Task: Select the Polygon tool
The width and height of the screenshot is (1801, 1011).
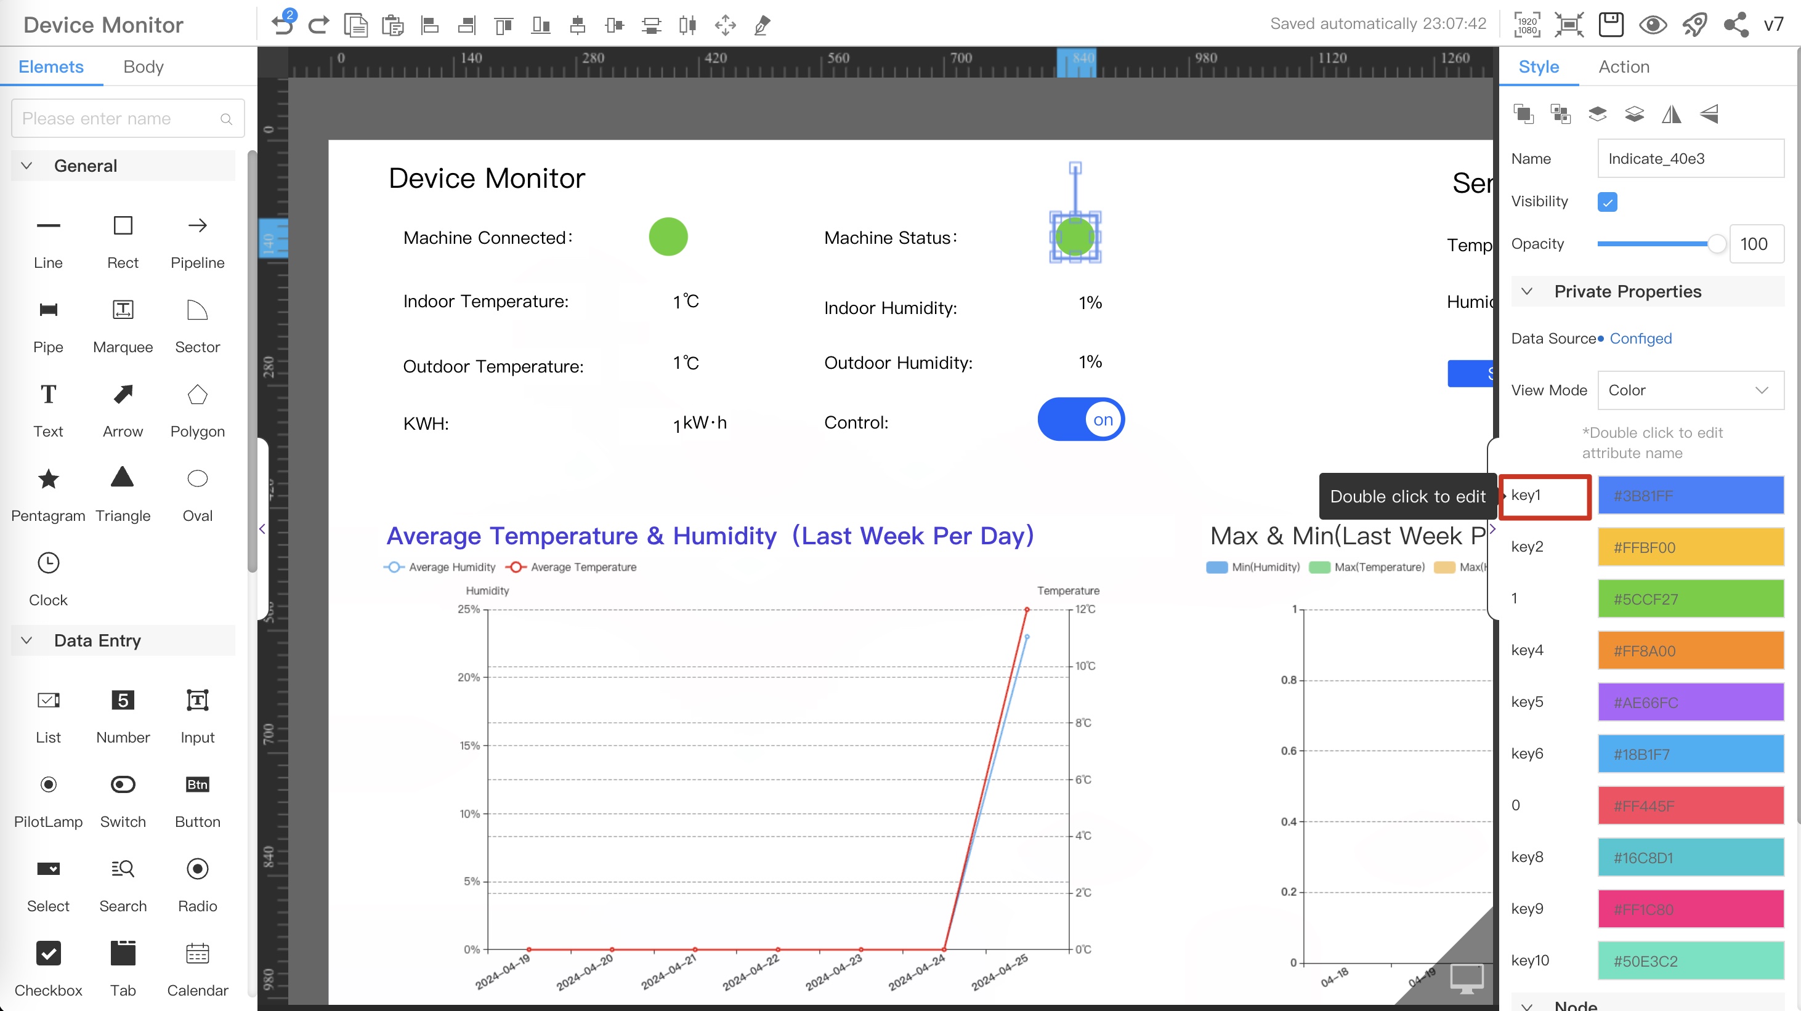Action: click(196, 408)
